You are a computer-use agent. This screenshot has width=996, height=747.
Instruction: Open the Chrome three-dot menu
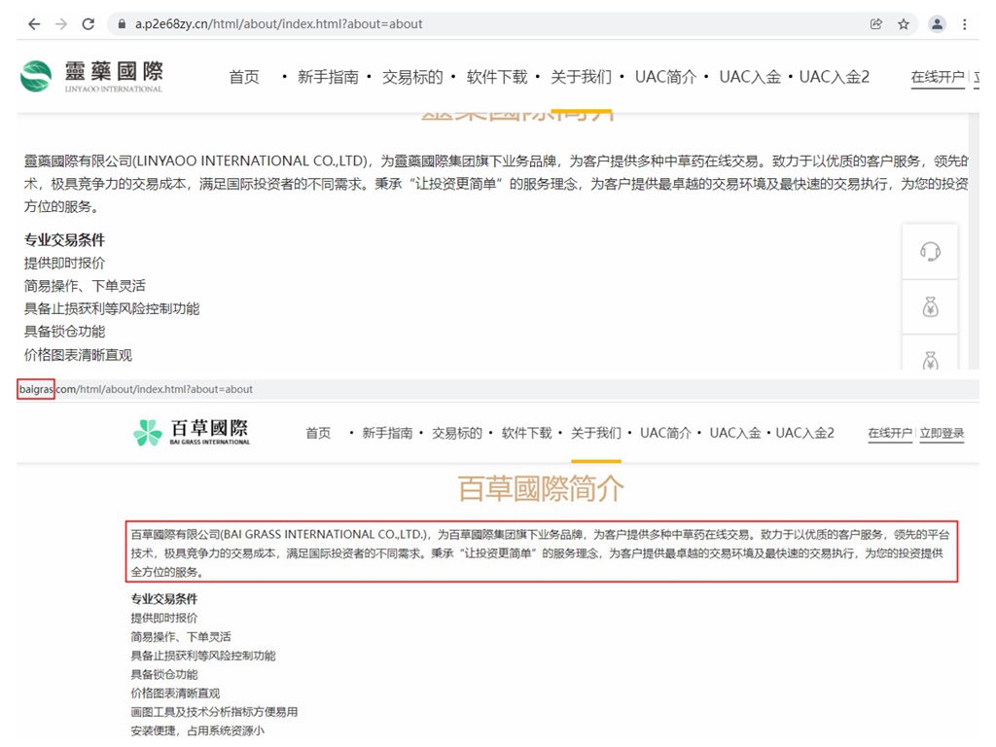(965, 24)
